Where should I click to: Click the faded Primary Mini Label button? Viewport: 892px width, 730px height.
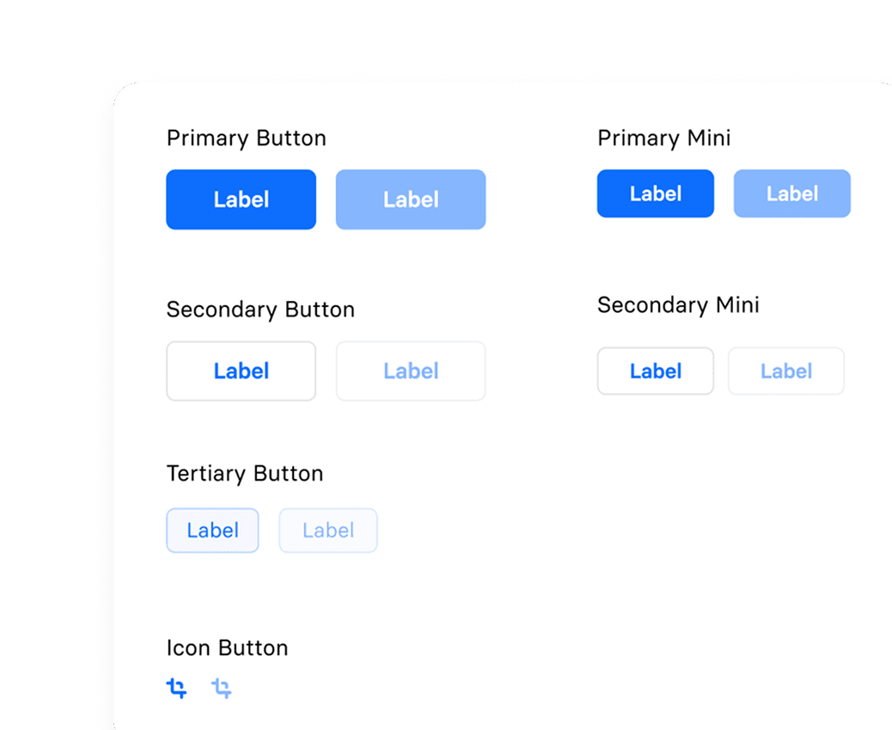791,193
